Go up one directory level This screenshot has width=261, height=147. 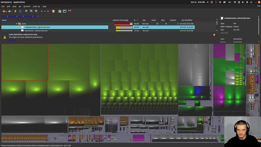coord(15,11)
